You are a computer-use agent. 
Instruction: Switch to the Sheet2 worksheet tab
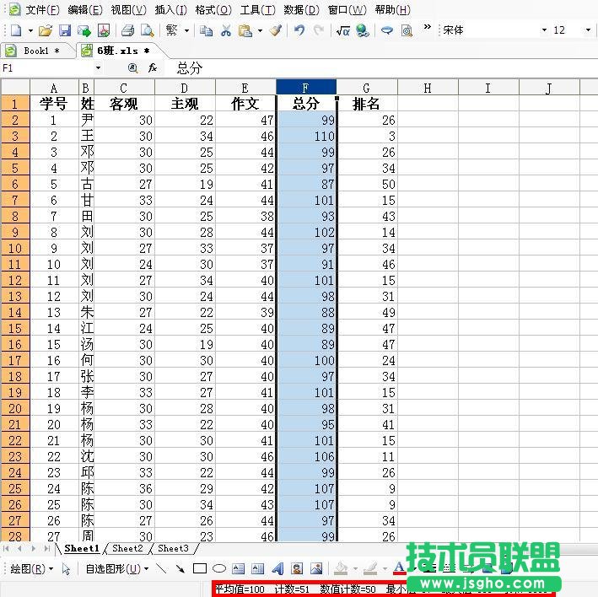(128, 548)
